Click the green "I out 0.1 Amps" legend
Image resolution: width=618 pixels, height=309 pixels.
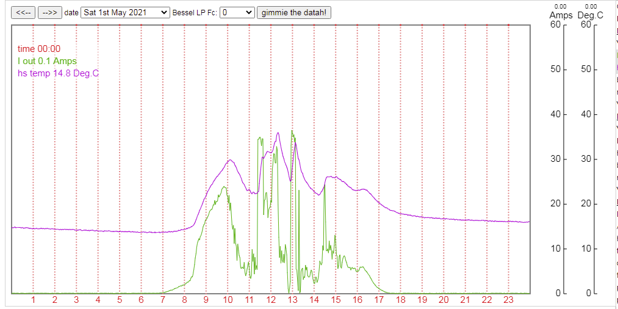point(47,61)
